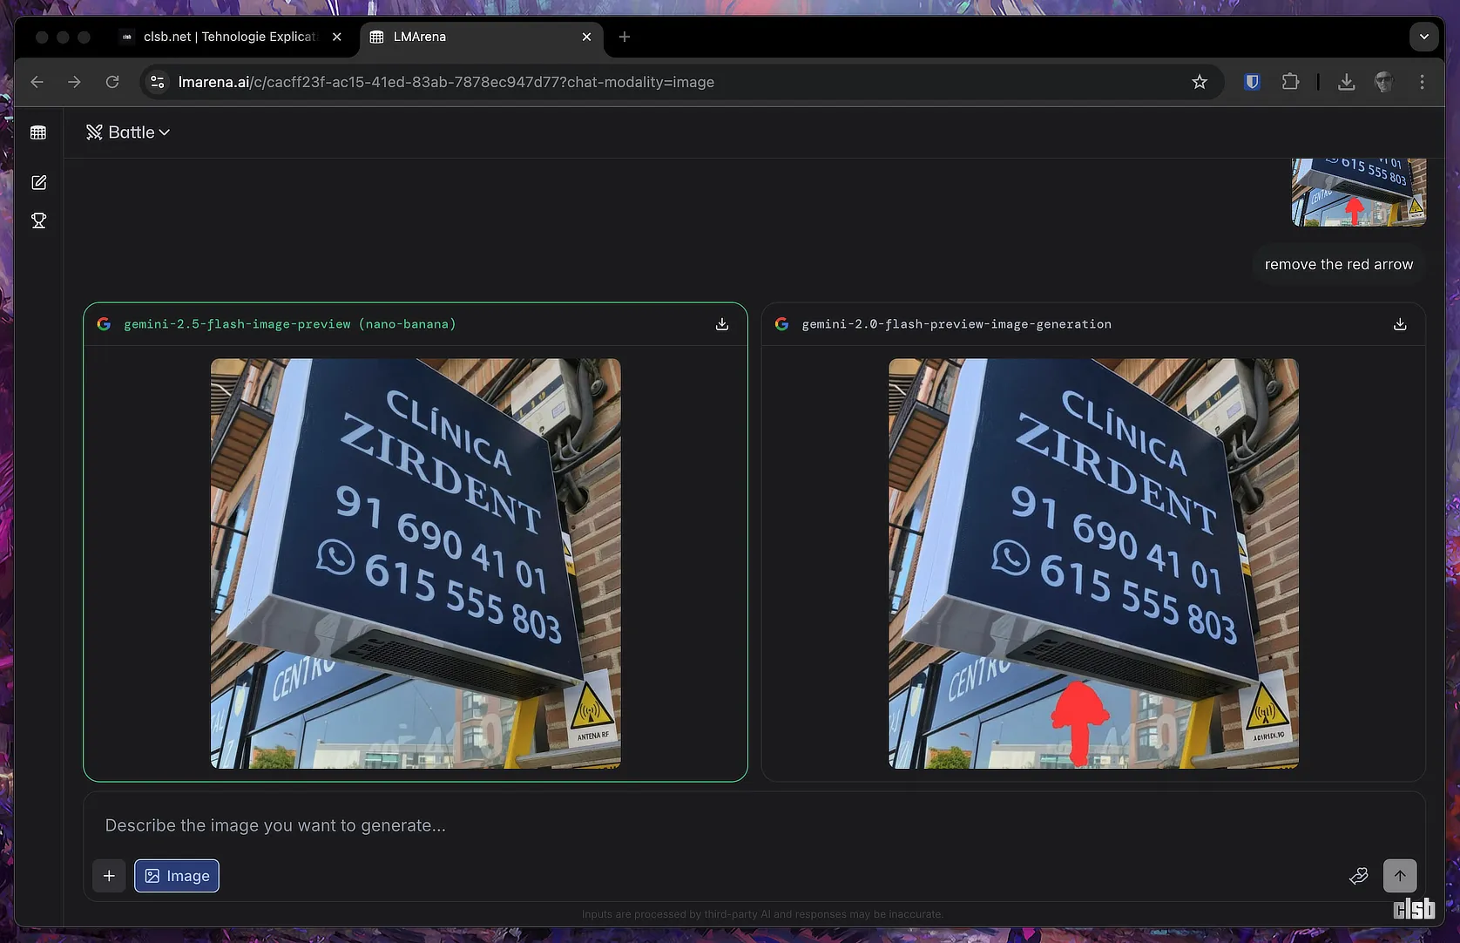Expand the Battle mode dropdown
Image resolution: width=1460 pixels, height=943 pixels.
(x=128, y=132)
